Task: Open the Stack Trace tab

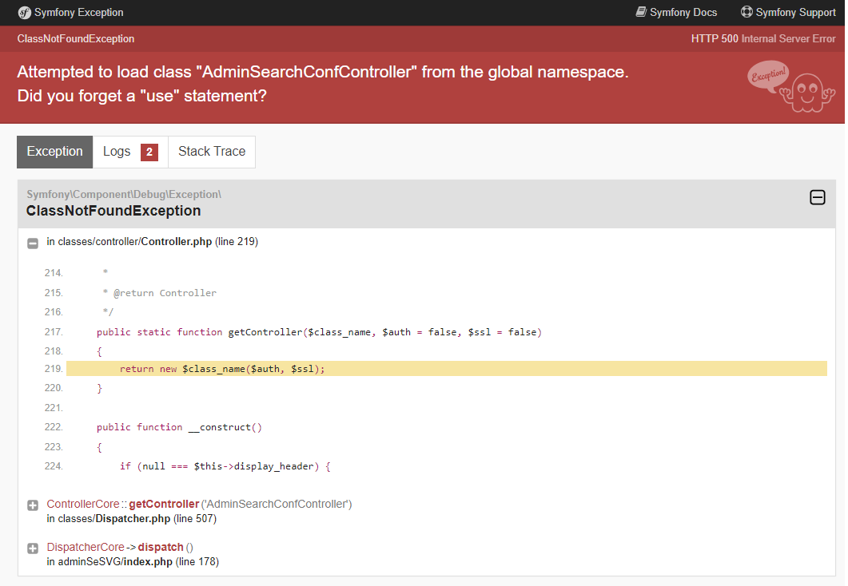Action: (212, 152)
